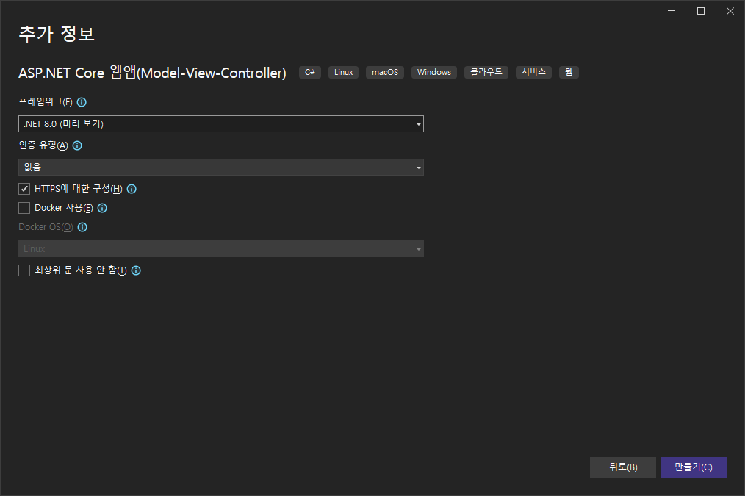Screen dimensions: 745x496
Task: Open the 인증 유형 dropdown showing 없음
Action: pyautogui.click(x=221, y=168)
